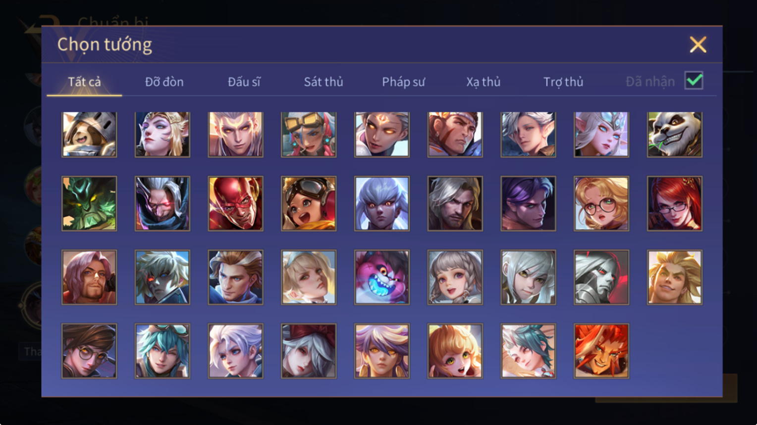The width and height of the screenshot is (757, 425).
Task: Pick the teal-haired hero with goggles
Action: click(162, 351)
